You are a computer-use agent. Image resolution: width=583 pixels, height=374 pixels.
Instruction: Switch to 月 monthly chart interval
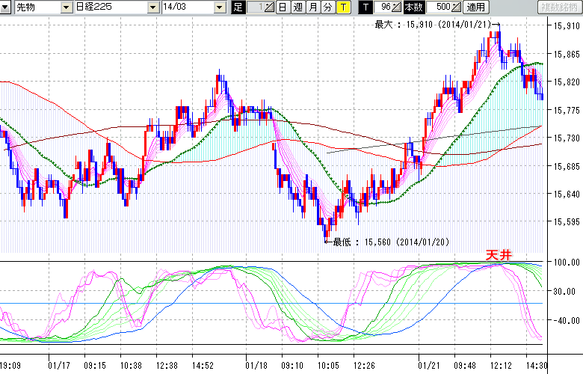(312, 7)
